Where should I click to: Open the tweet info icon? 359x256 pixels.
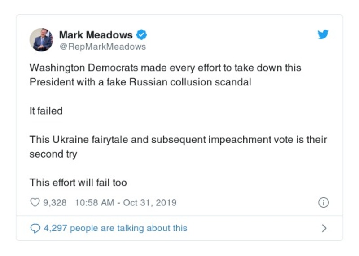tap(323, 202)
